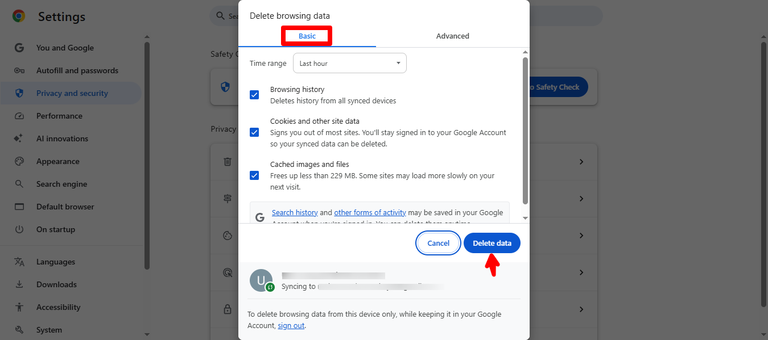768x340 pixels.
Task: Open the Search history link
Action: point(295,212)
